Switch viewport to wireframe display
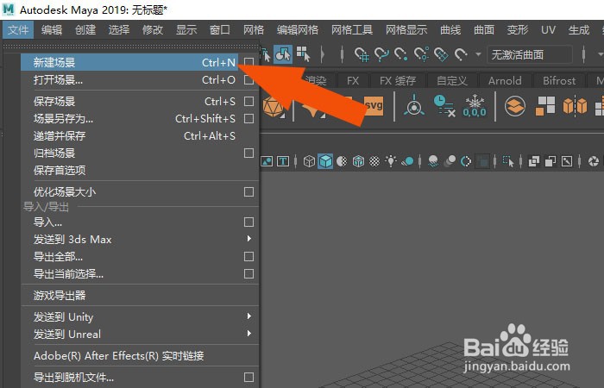The image size is (604, 388). [x=309, y=161]
